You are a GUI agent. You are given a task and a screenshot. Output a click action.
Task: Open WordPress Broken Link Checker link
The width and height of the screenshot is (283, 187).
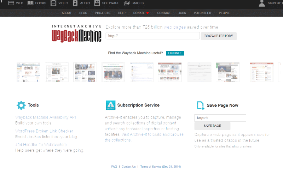44,131
